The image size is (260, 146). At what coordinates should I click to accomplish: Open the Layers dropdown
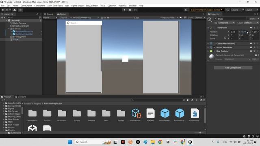click(x=237, y=10)
